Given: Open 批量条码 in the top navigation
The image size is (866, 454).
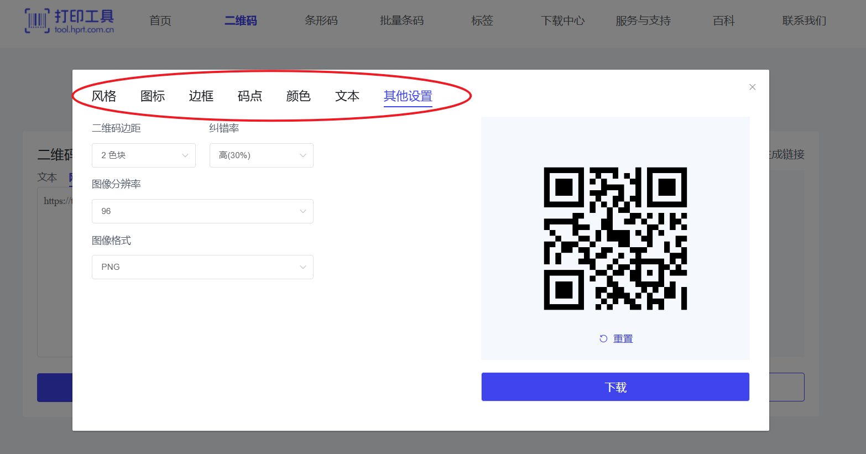Looking at the screenshot, I should (402, 21).
